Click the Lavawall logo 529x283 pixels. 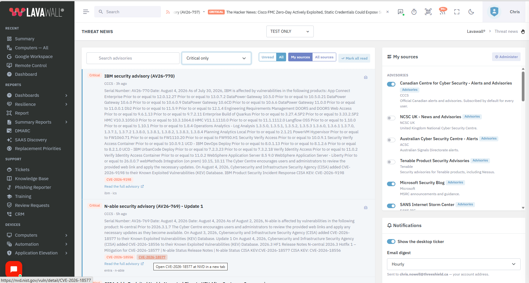click(37, 12)
